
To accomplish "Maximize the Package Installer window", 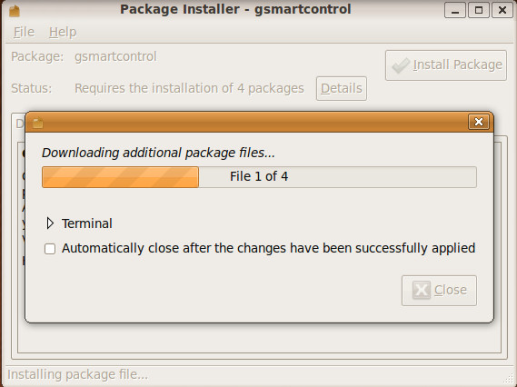I will click(479, 10).
